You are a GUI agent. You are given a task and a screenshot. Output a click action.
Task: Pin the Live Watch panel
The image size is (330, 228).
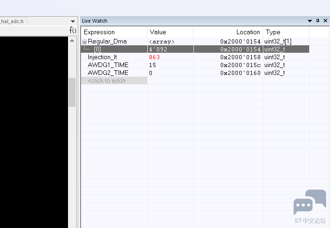318,21
